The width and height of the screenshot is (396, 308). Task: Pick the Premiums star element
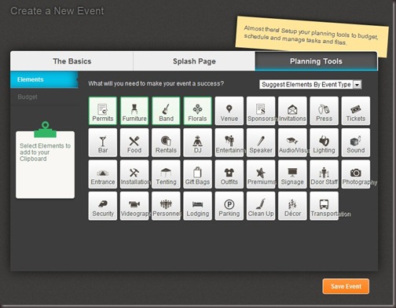(x=261, y=174)
